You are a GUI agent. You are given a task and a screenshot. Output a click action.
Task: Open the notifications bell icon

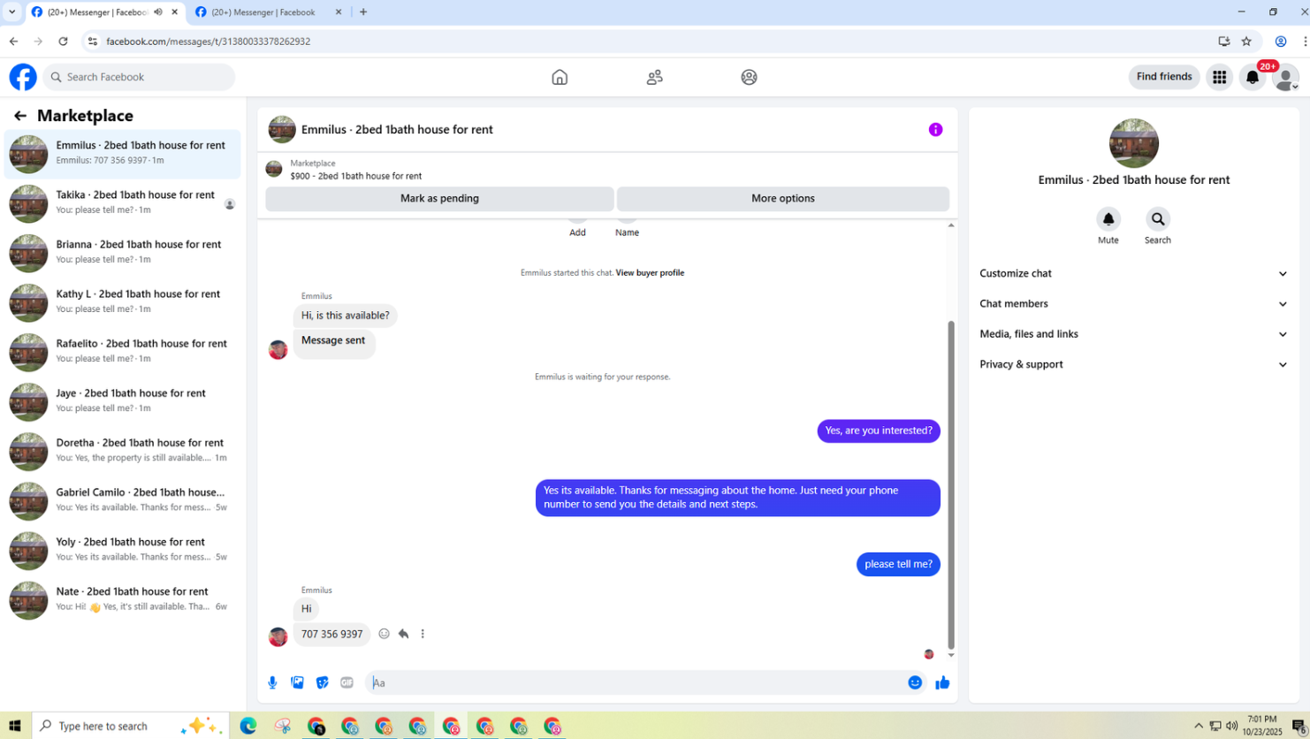coord(1253,77)
